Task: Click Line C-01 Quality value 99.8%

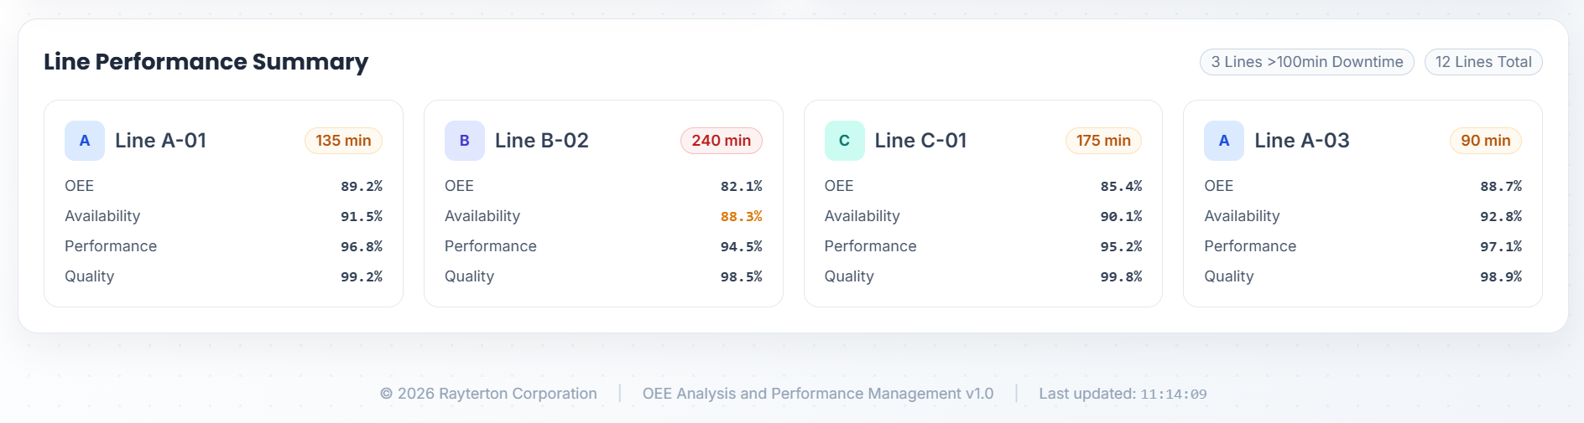Action: 1121,276
